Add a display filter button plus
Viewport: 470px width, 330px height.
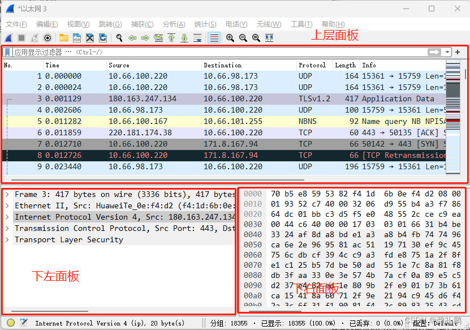[x=458, y=52]
